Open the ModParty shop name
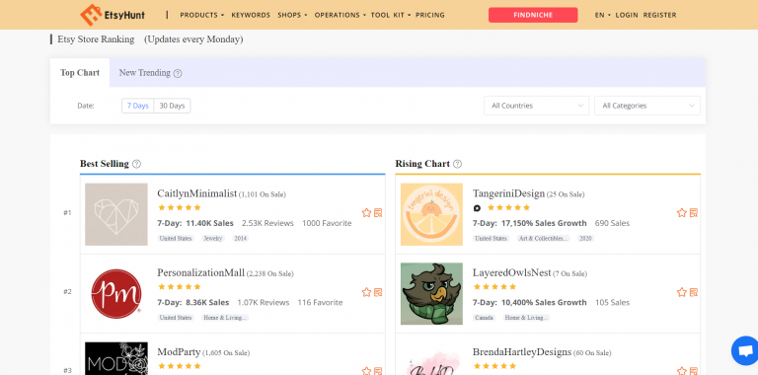758x375 pixels. coord(179,351)
